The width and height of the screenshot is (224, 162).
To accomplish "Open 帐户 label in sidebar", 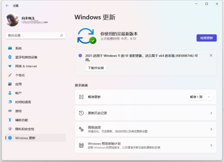I will coord(19,93).
